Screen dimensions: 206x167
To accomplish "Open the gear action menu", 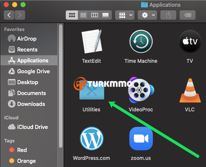I will coord(147,15).
